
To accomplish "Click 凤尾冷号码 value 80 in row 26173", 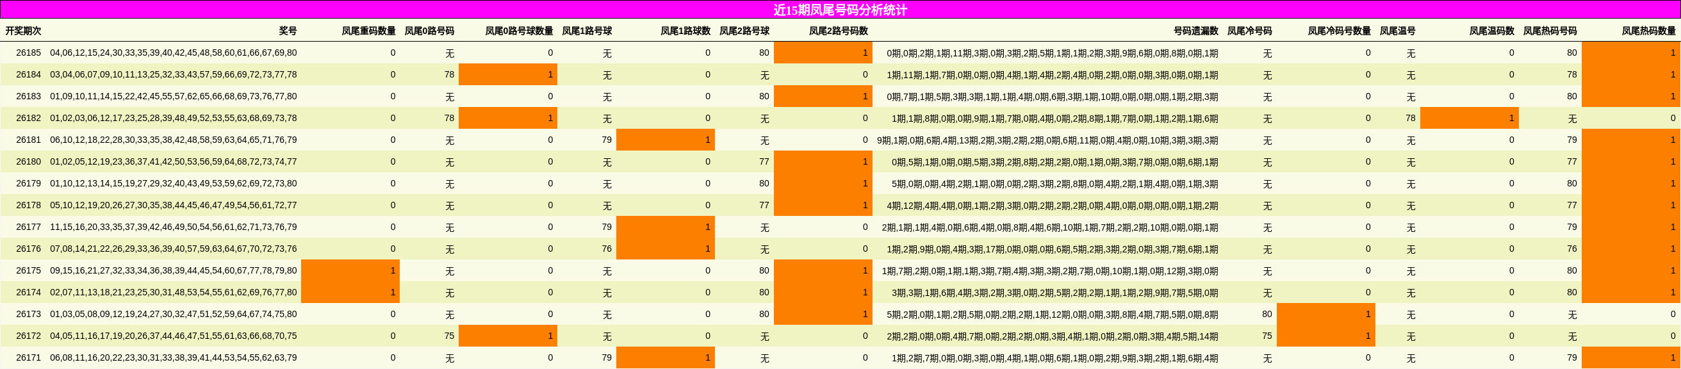I will click(1267, 314).
